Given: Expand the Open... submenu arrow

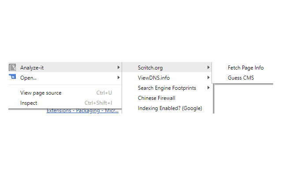Looking at the screenshot, I should (119, 77).
